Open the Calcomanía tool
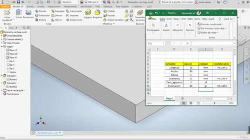The height and width of the screenshot is (140, 250). click(74, 11)
